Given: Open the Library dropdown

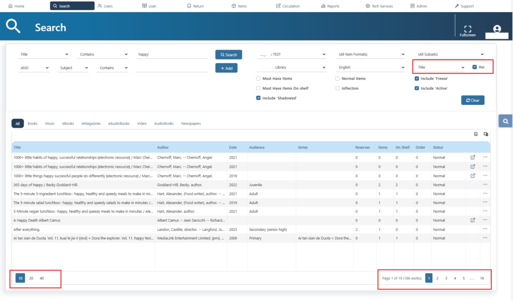Looking at the screenshot, I should pos(292,67).
